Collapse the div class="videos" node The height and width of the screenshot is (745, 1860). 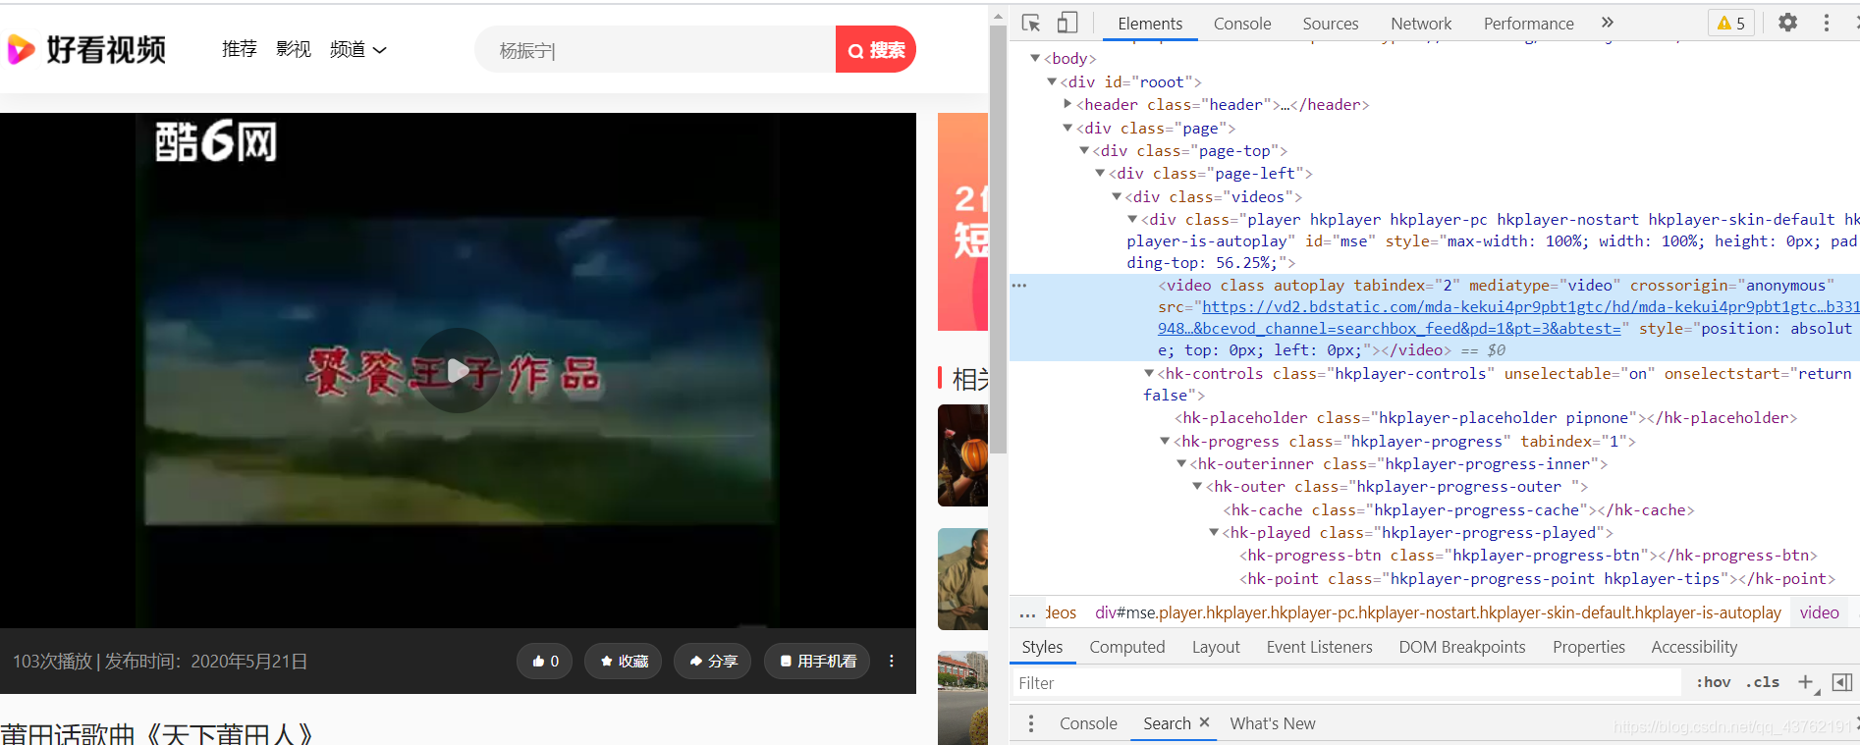[x=1117, y=196]
